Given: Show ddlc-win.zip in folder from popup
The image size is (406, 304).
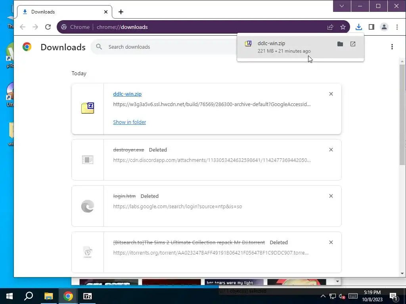Looking at the screenshot, I should click(x=340, y=44).
